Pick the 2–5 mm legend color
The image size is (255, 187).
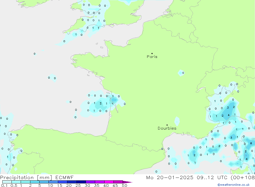coord(35,182)
